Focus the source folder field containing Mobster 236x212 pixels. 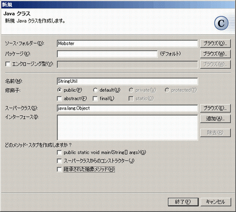[127, 44]
